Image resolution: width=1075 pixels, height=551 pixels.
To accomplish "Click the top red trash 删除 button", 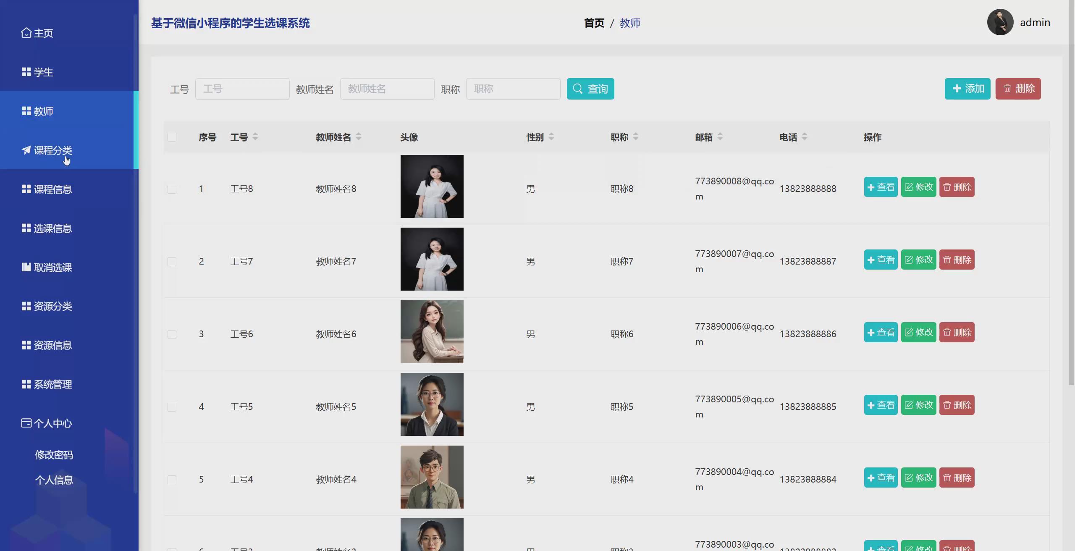I will (1018, 89).
